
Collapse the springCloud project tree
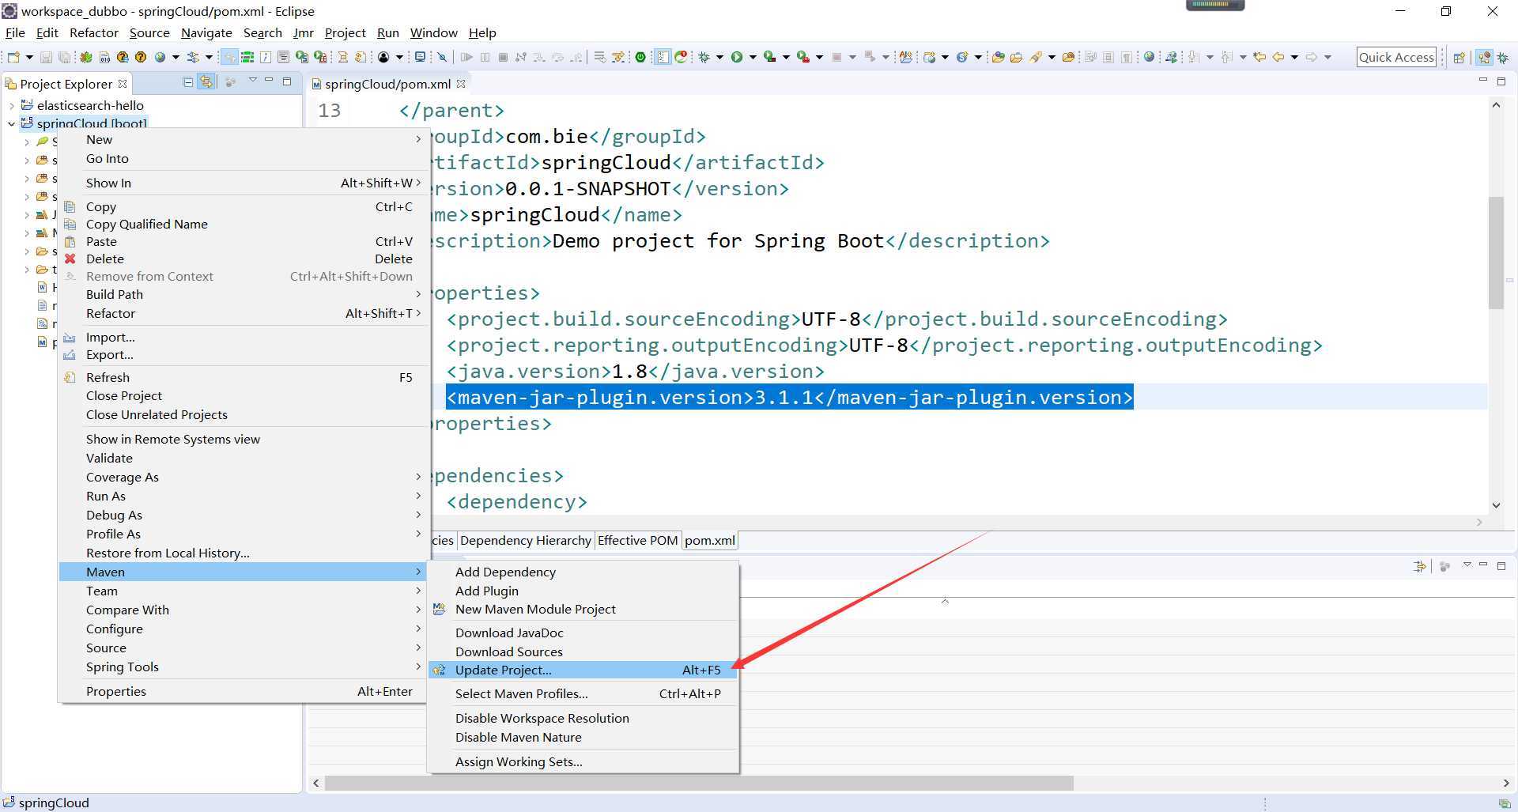[12, 123]
